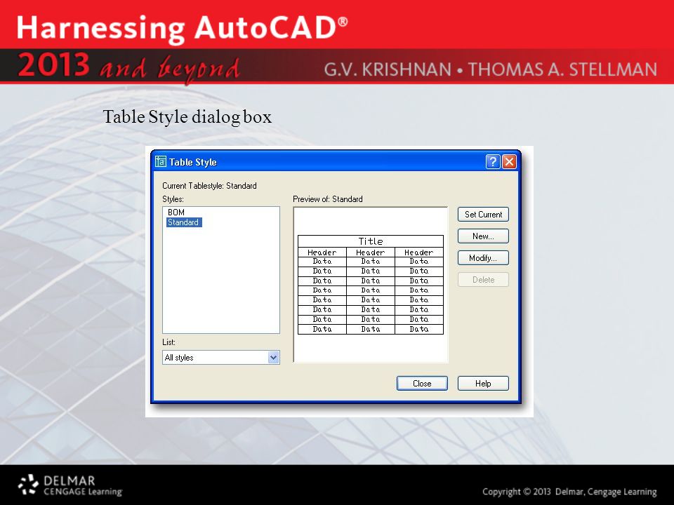
Task: Click the Delete button
Action: 483,280
